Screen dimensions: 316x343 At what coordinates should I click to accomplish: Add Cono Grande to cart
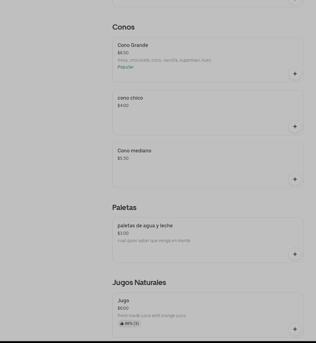pos(295,74)
